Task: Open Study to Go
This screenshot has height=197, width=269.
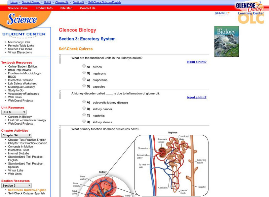Action: 16,90
